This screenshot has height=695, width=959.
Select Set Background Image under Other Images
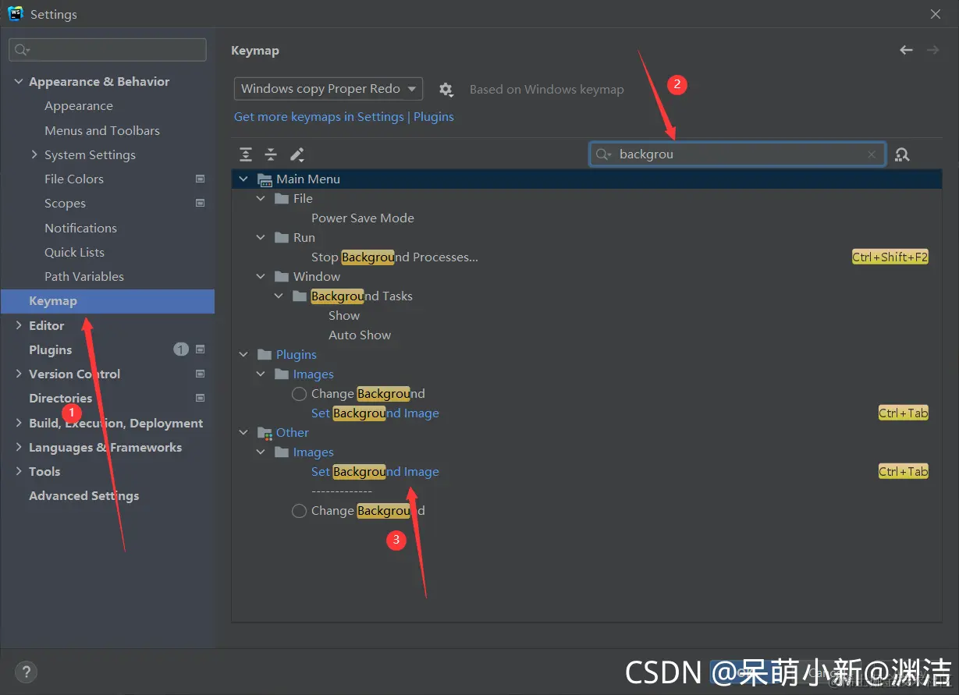tap(375, 472)
